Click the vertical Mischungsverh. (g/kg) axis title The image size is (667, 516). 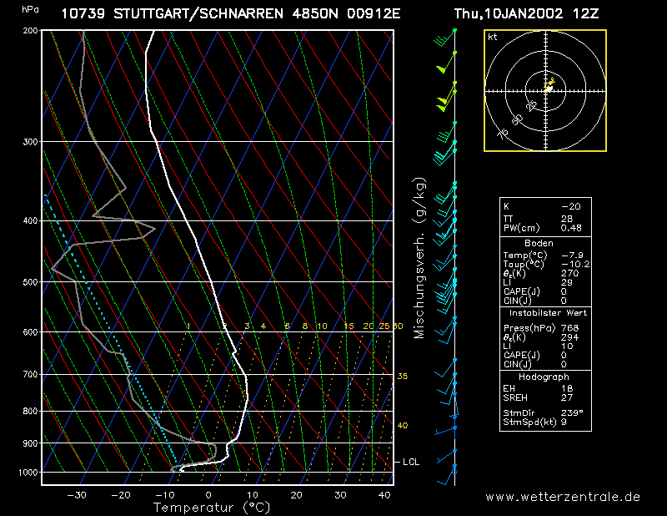point(419,258)
